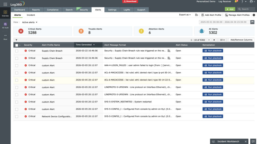This screenshot has height=144, width=257.
Task: Open the user account avatar icon
Action: [x=251, y=2]
